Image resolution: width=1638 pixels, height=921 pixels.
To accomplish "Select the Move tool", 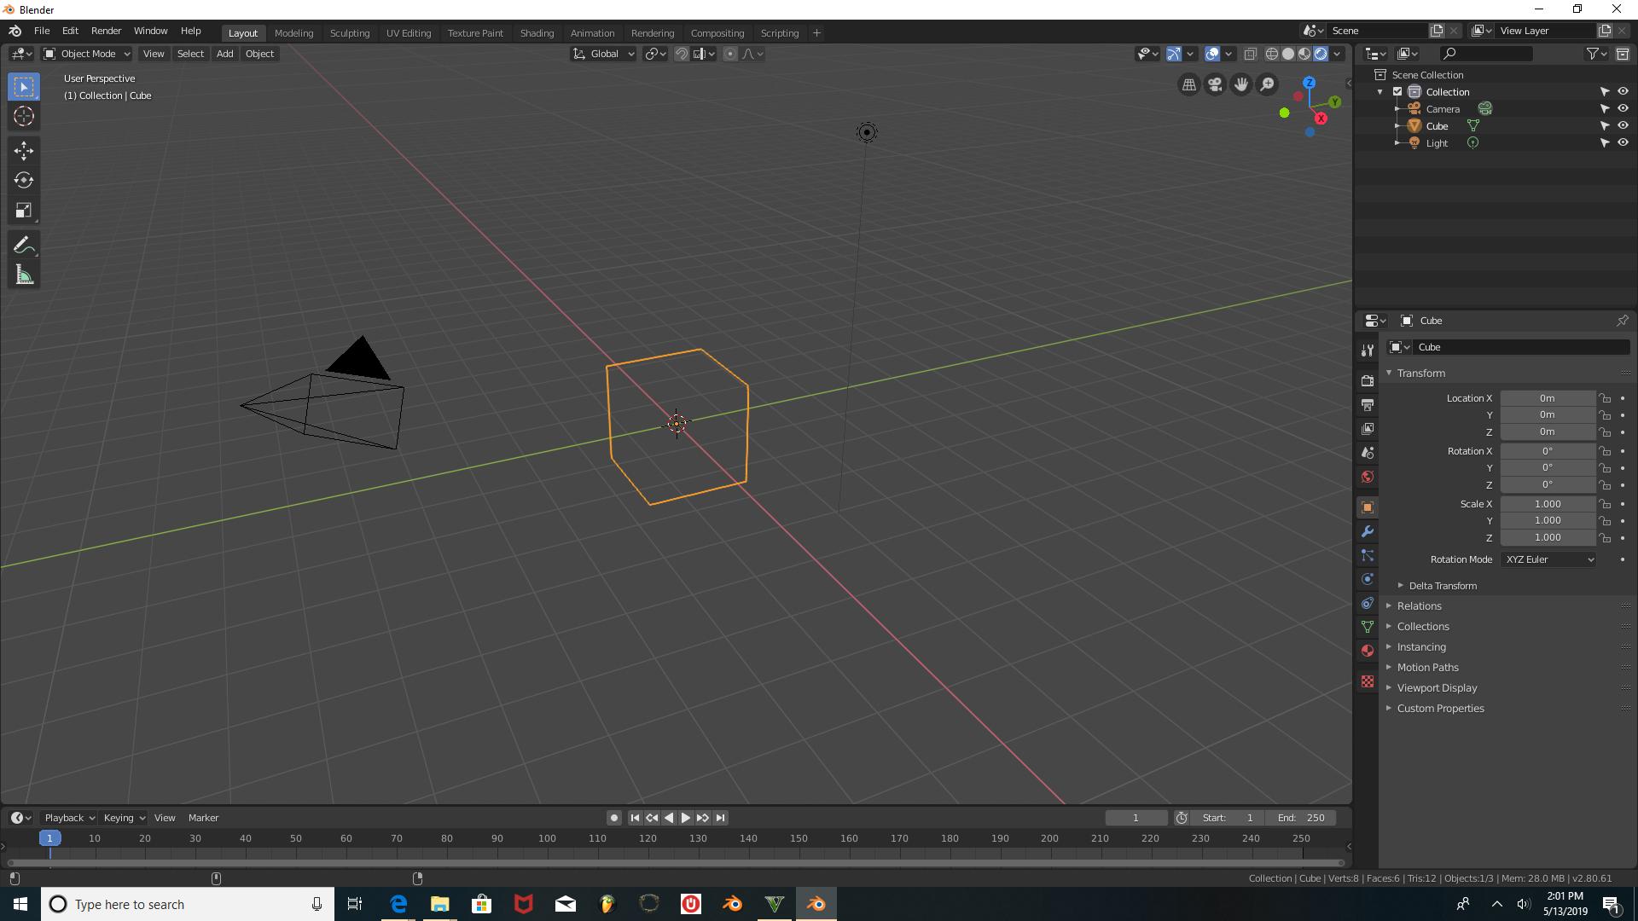I will [x=23, y=150].
